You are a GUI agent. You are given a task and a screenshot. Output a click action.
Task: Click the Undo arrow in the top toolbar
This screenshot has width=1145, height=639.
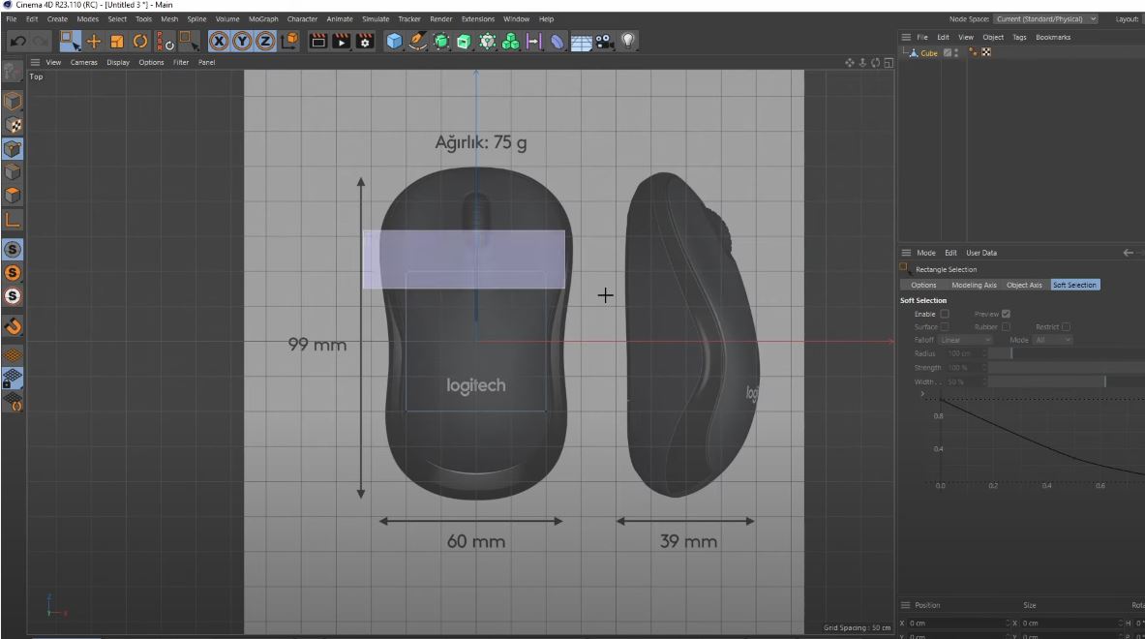tap(18, 41)
